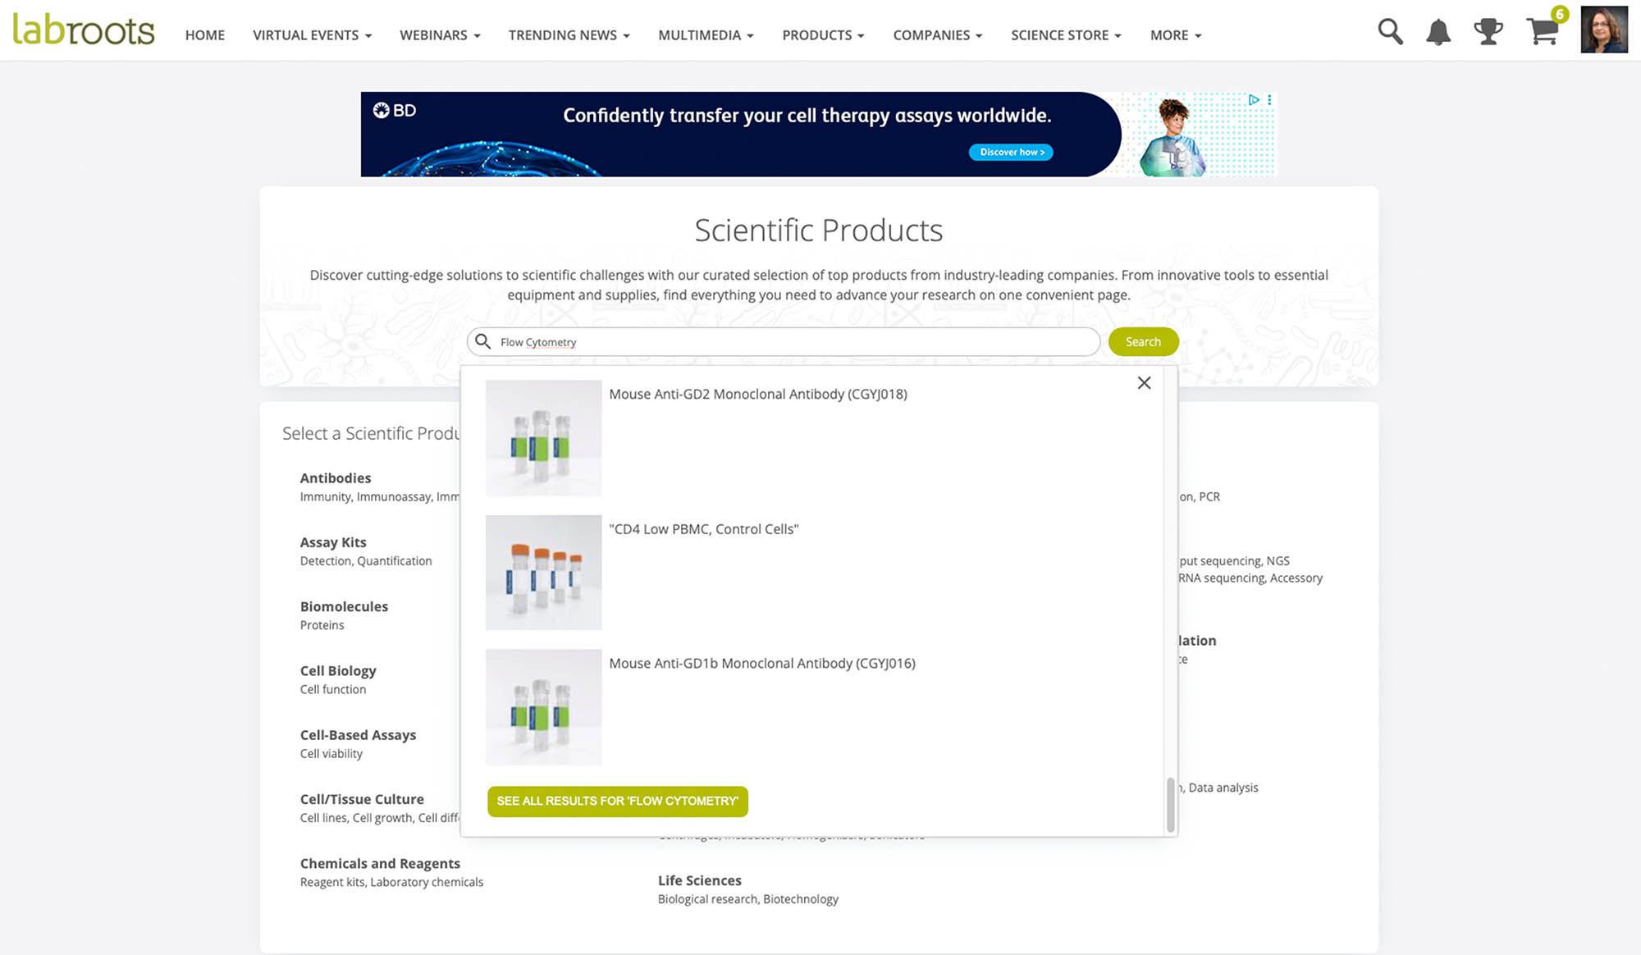Expand the Products dropdown menu
The width and height of the screenshot is (1641, 955).
coord(822,35)
